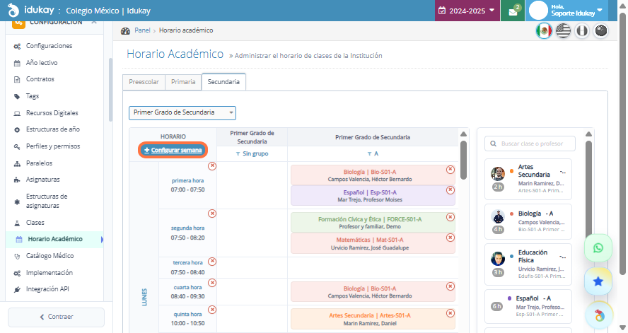Open Paralelos in the sidebar
This screenshot has width=628, height=333.
point(40,163)
